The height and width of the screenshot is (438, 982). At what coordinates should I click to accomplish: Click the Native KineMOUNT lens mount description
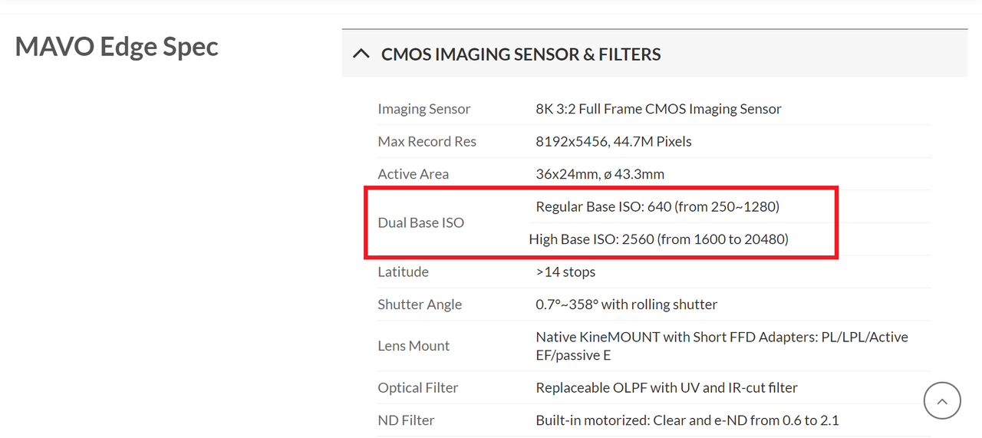click(x=722, y=346)
